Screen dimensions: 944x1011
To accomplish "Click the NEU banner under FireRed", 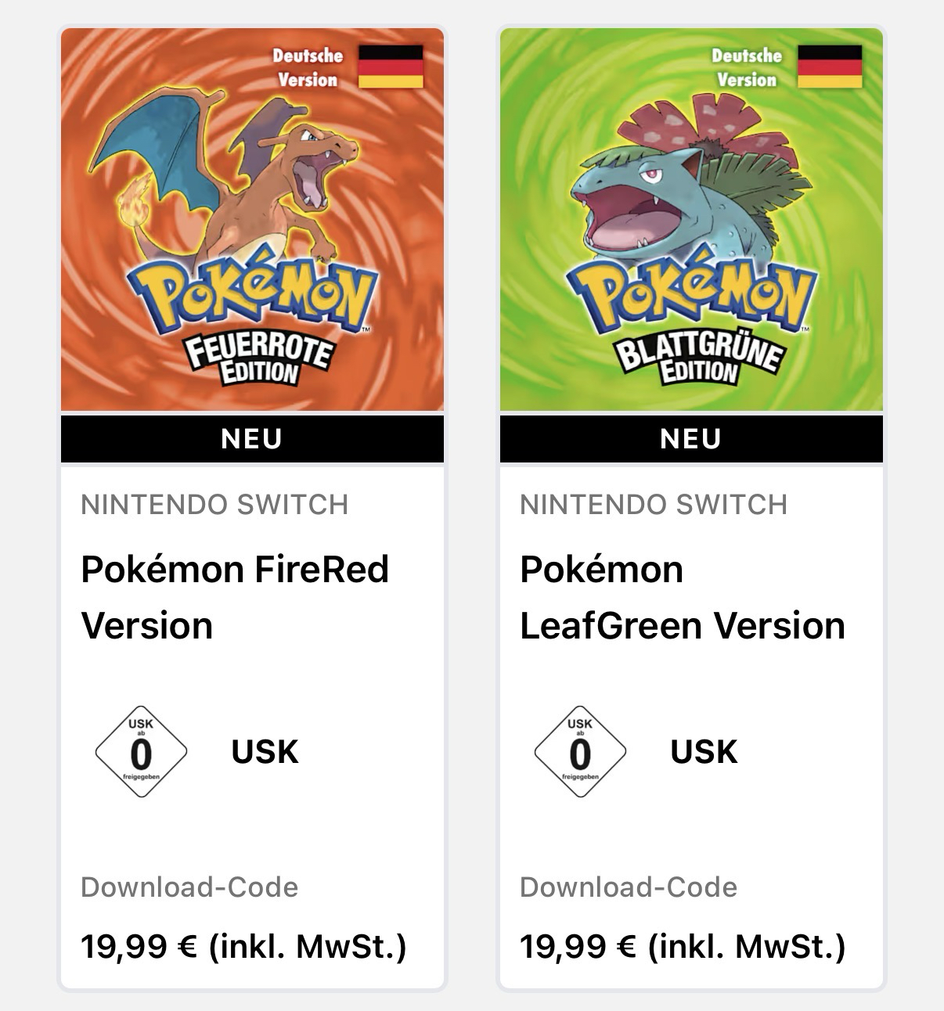I will (x=252, y=439).
